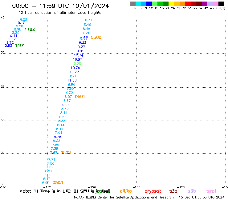The width and height of the screenshot is (228, 200).
Task: Click the 12.28 wave height value
Action: (76, 64)
